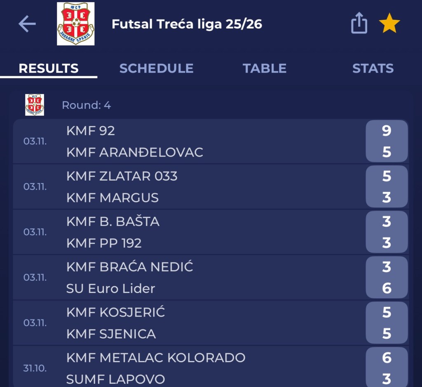Click the Round: 4 label

point(86,105)
